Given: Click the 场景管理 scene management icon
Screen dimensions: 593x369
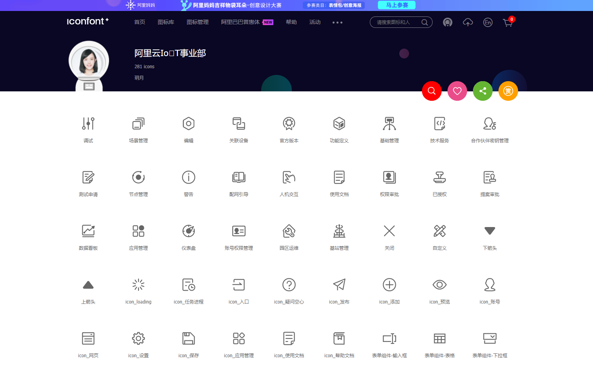Looking at the screenshot, I should click(x=138, y=124).
